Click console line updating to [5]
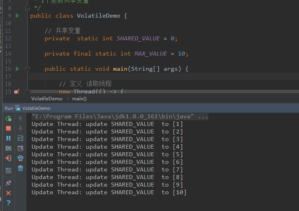Image resolution: width=299 pixels, height=211 pixels. click(x=107, y=155)
